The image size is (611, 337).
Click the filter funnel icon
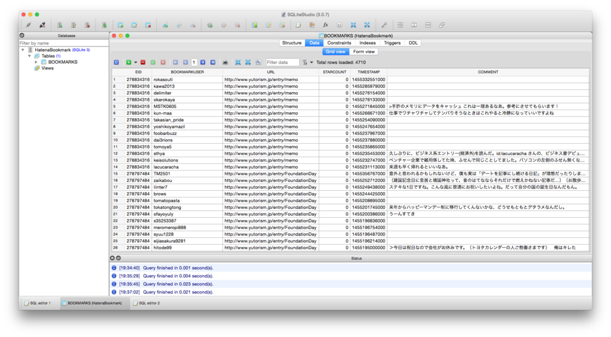tap(305, 63)
